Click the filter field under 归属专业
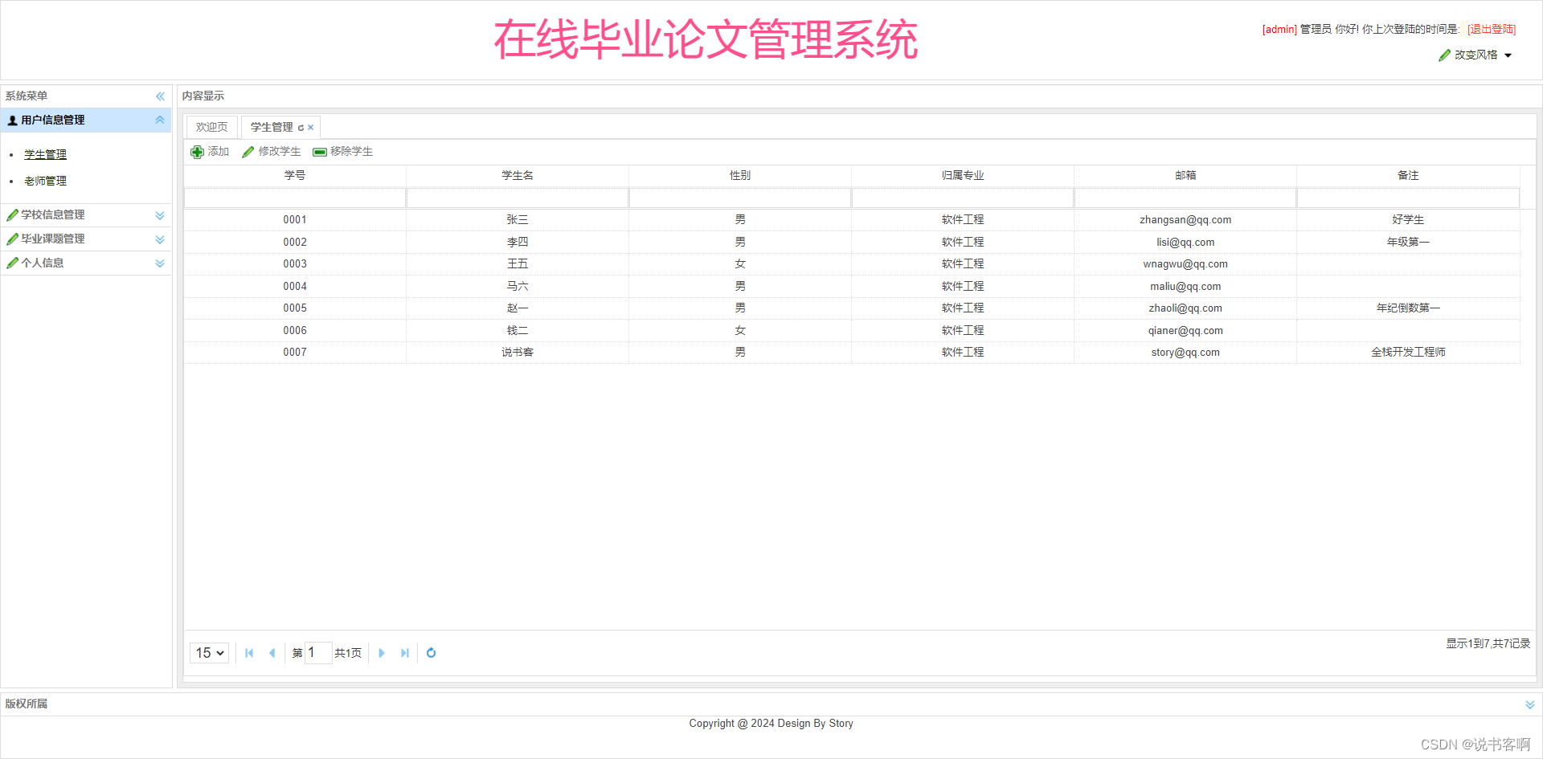The image size is (1543, 759). pyautogui.click(x=963, y=198)
